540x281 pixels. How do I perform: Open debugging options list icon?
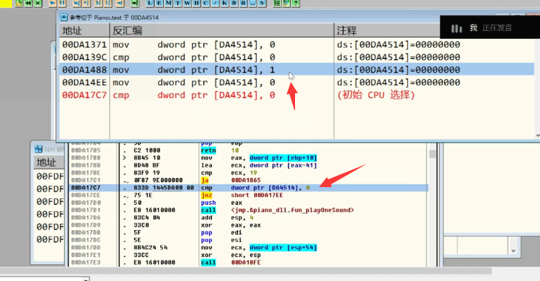pyautogui.click(x=277, y=3)
